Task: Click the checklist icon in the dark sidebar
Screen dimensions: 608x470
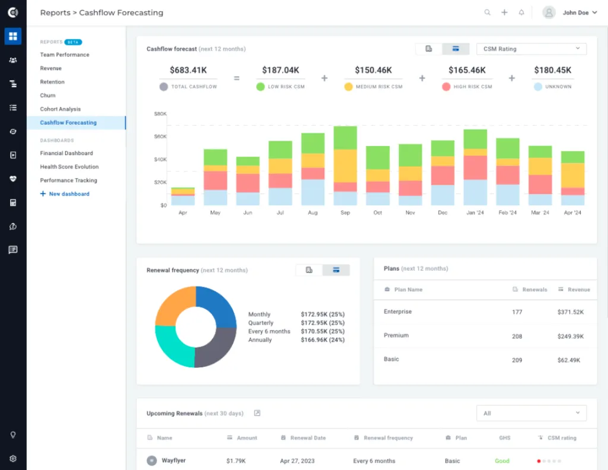Action: click(x=13, y=108)
